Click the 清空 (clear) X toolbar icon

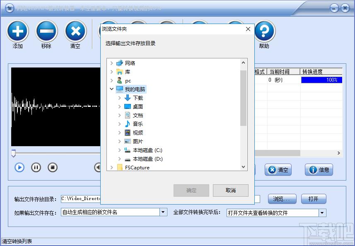76,31
